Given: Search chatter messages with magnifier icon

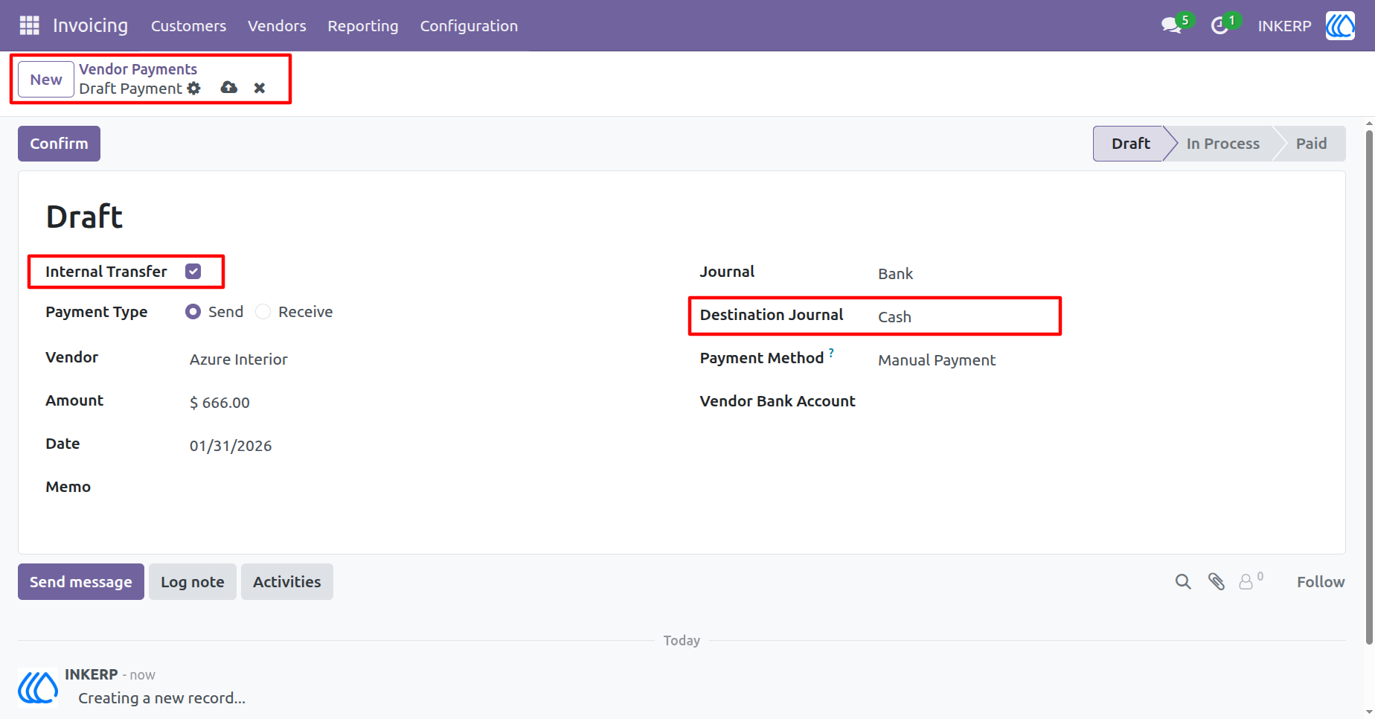Looking at the screenshot, I should coord(1183,581).
